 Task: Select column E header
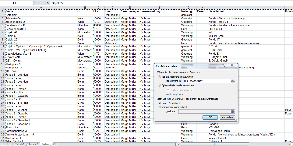tap(130, 8)
